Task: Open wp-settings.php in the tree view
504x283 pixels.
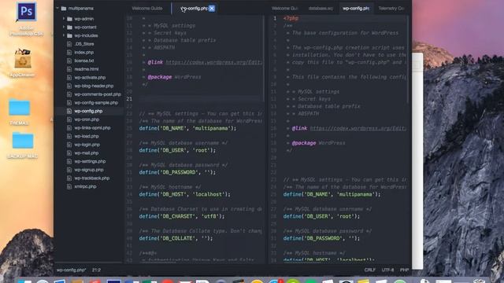Action: [90, 161]
